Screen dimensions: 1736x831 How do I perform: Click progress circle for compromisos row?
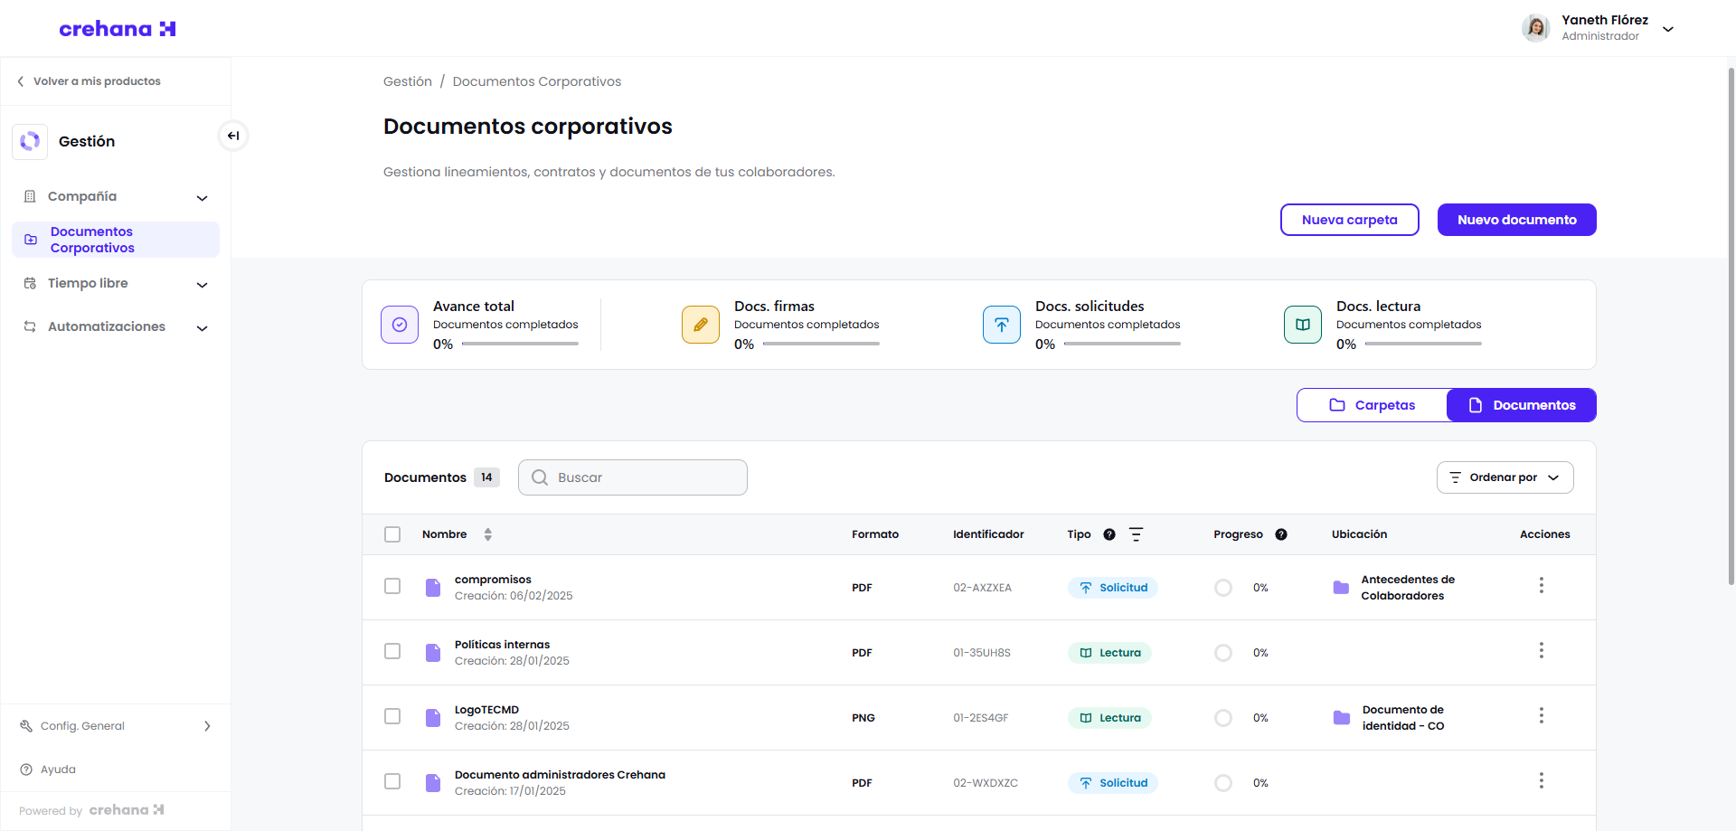(1223, 588)
